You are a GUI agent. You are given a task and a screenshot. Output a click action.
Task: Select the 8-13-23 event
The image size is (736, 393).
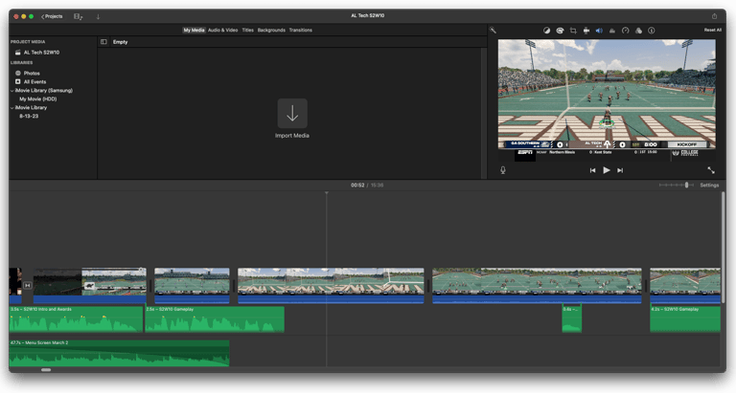pyautogui.click(x=29, y=116)
